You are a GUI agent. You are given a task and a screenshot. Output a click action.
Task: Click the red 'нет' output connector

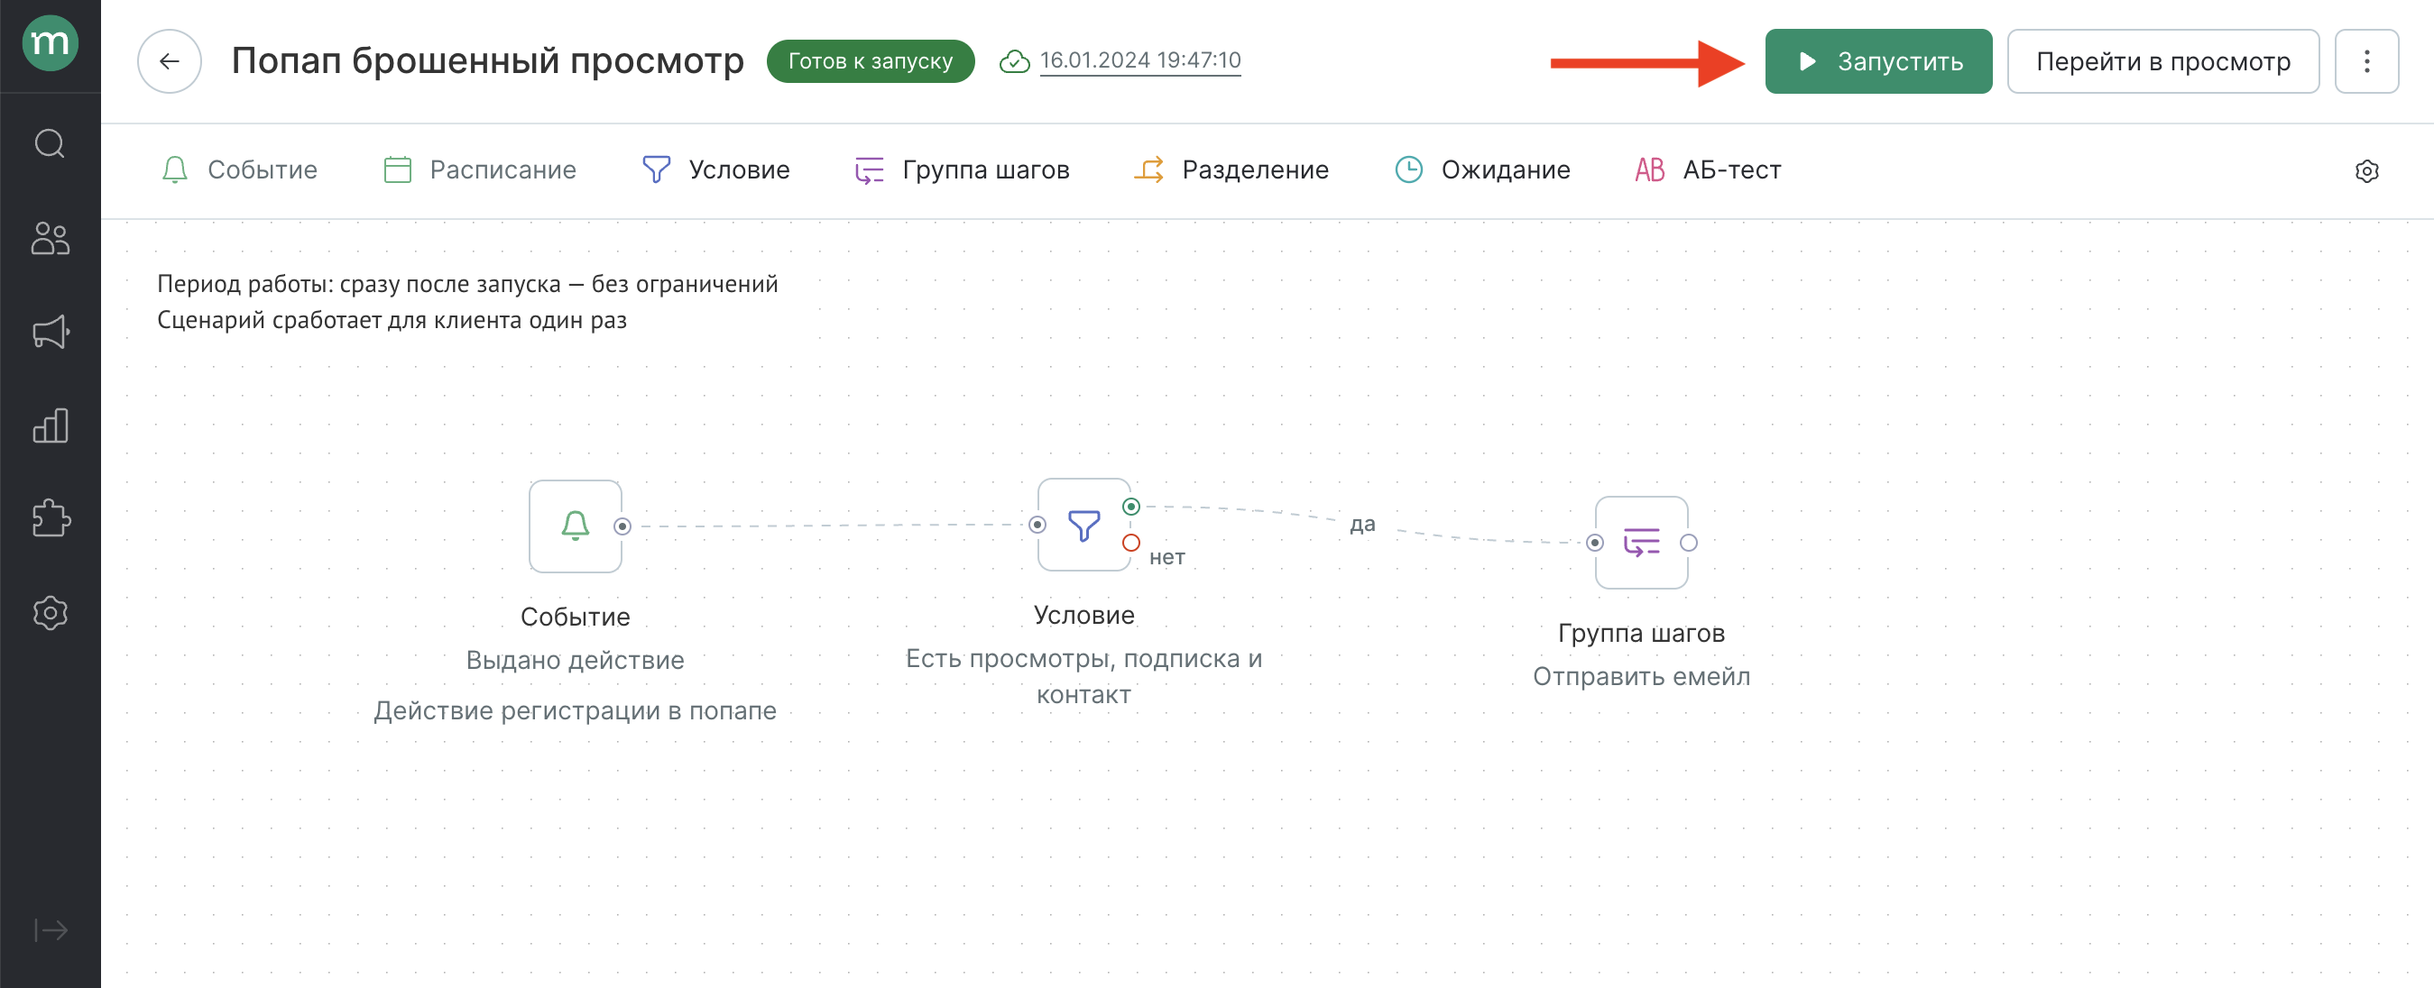click(1130, 542)
